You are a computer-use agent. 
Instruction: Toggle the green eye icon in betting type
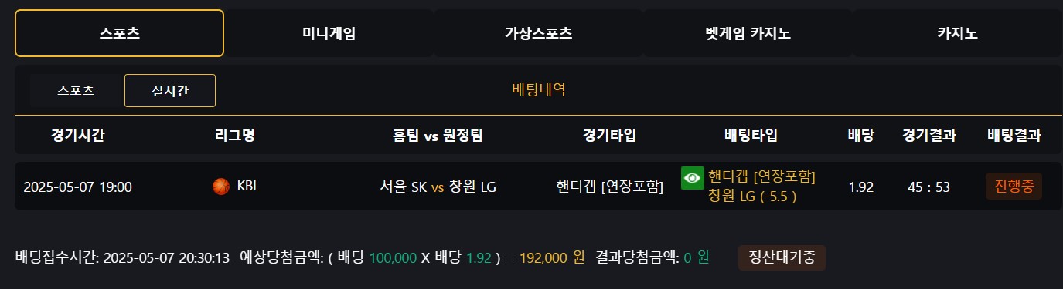tap(692, 177)
